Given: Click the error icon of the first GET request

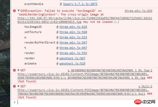Looking at the screenshot, I should point(14,70).
